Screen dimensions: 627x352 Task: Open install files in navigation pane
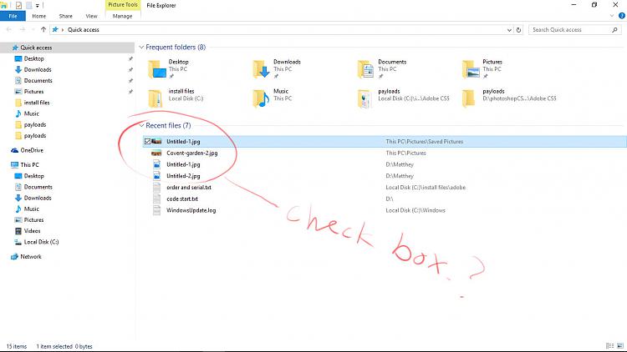coord(37,103)
